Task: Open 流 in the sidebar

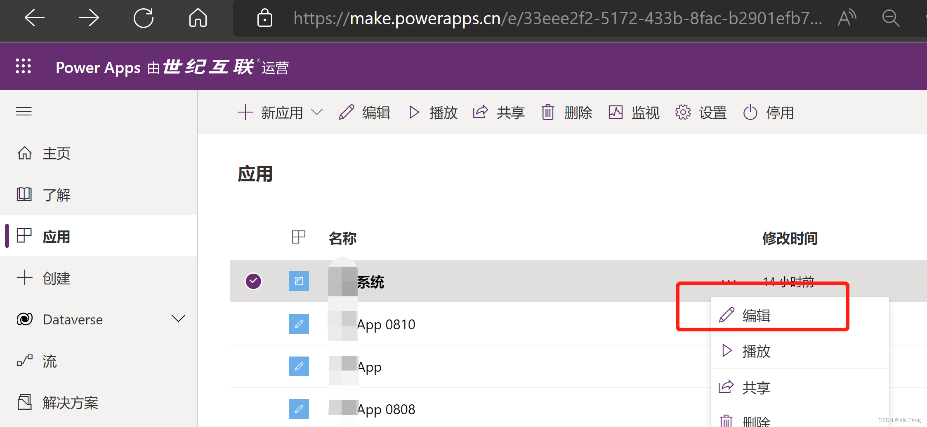Action: (99, 361)
